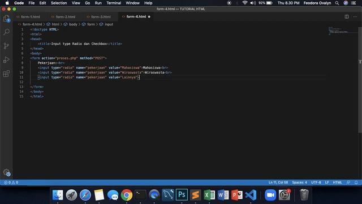Click the 'Pekerjaan:' text on line 8
The height and width of the screenshot is (204, 362).
pyautogui.click(x=48, y=63)
